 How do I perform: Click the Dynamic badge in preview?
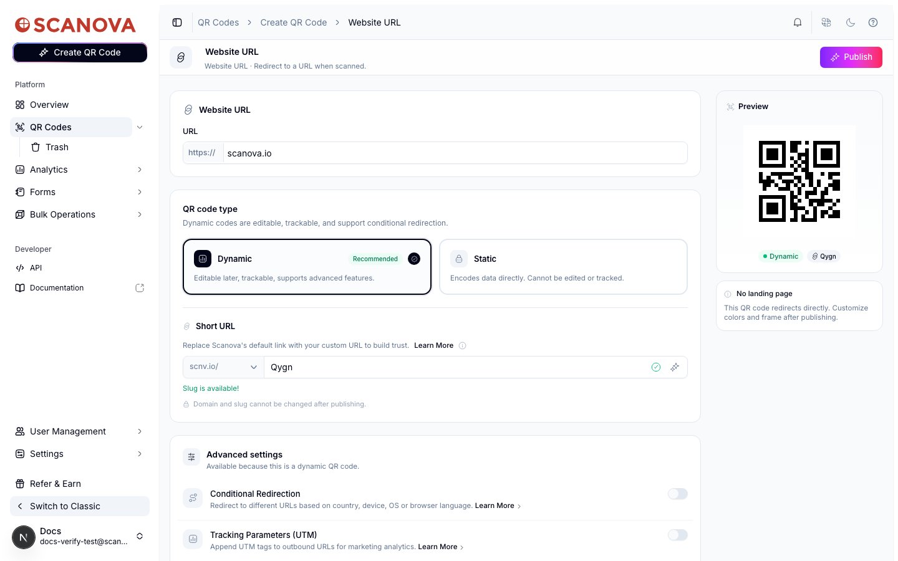[x=780, y=256]
